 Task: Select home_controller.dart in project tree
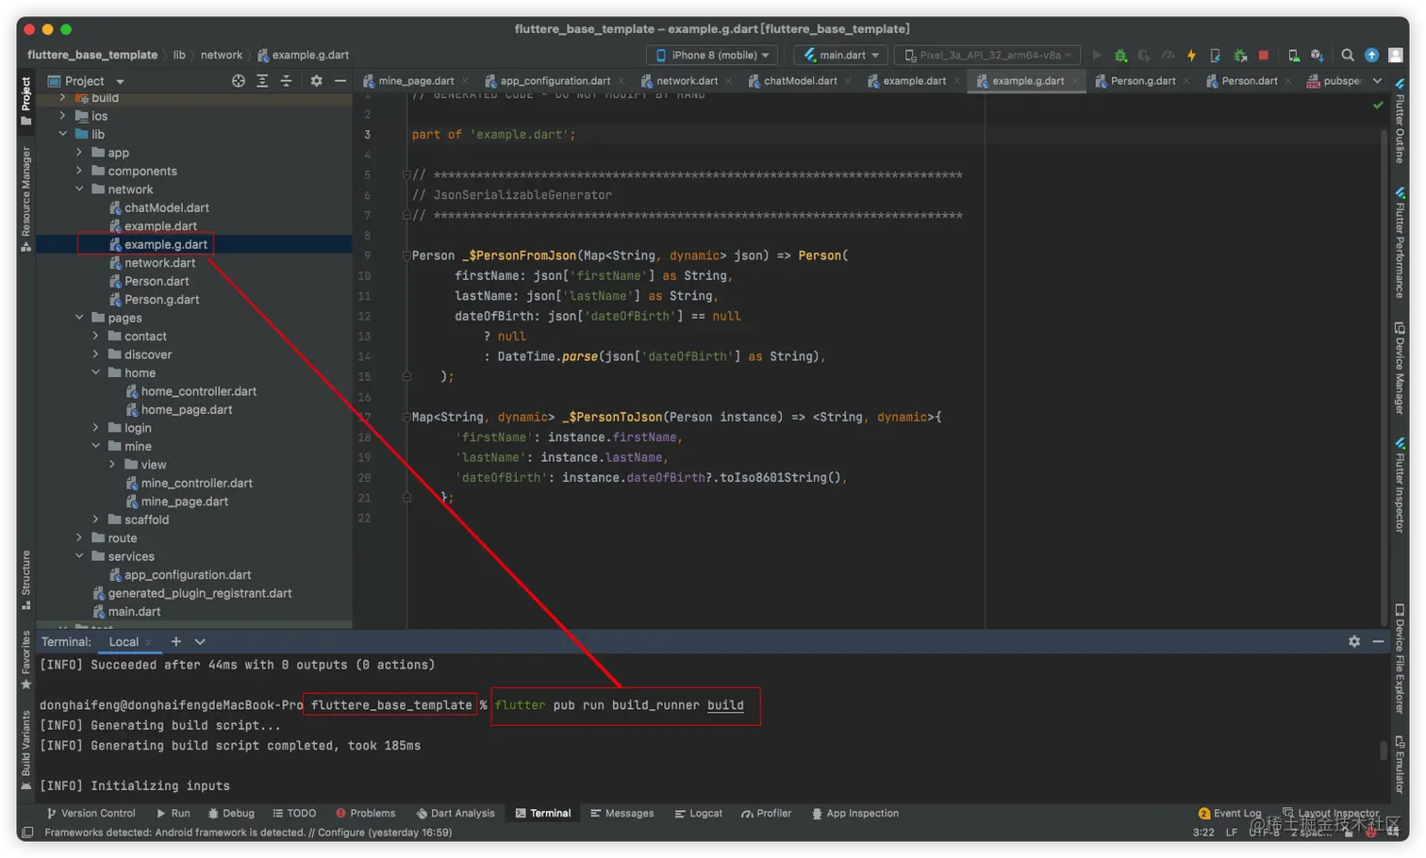click(x=198, y=391)
